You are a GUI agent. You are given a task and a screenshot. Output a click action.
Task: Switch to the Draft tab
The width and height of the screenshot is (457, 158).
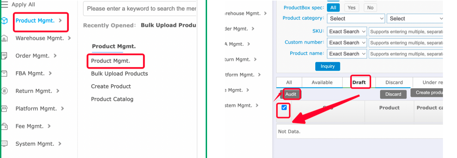[359, 82]
